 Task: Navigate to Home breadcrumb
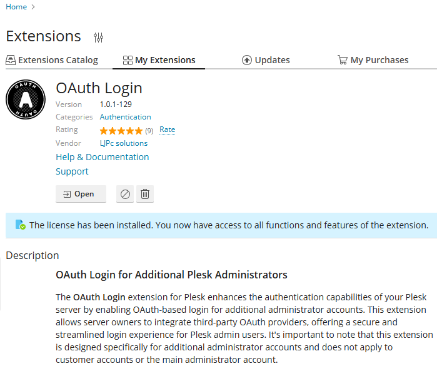16,7
